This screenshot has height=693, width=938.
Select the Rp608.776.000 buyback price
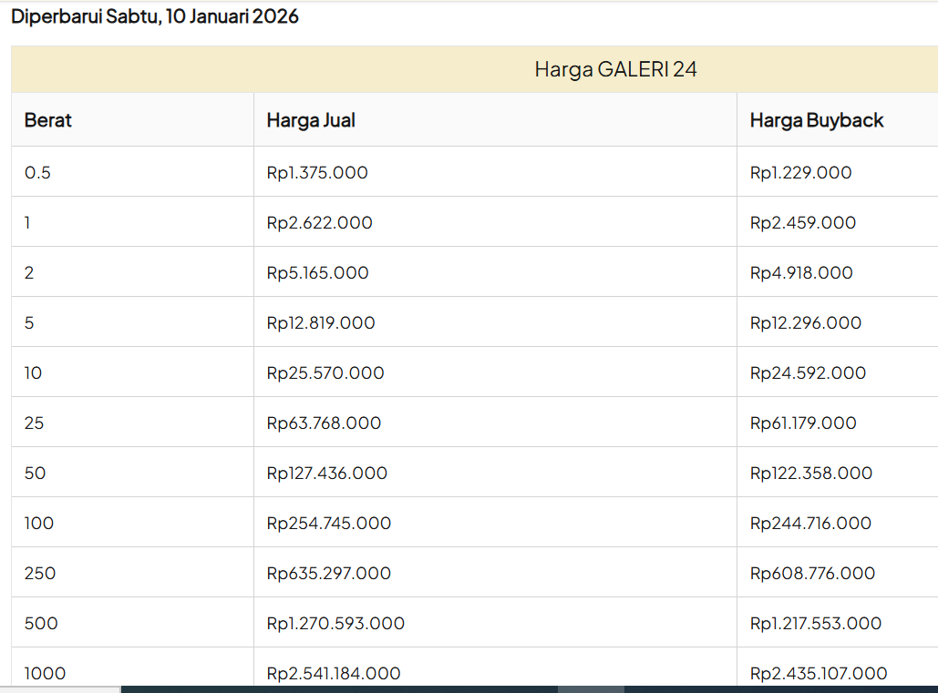(x=812, y=574)
